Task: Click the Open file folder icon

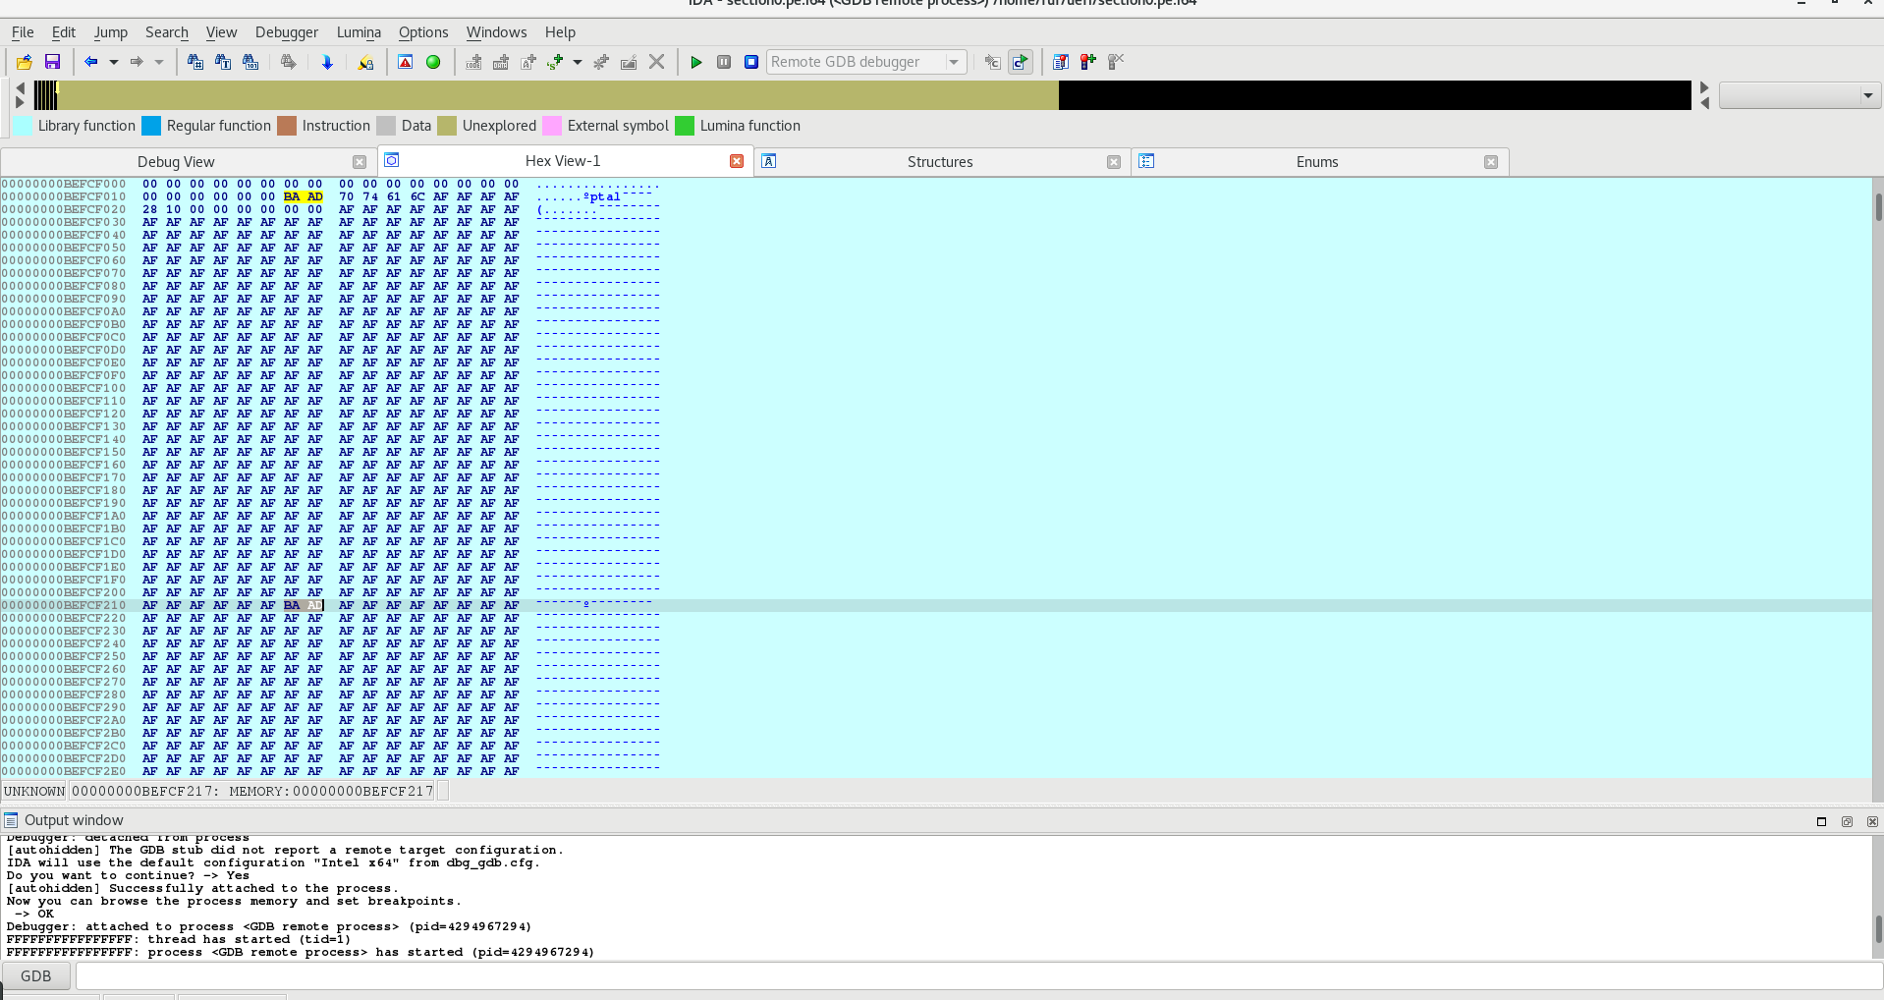Action: (x=25, y=62)
